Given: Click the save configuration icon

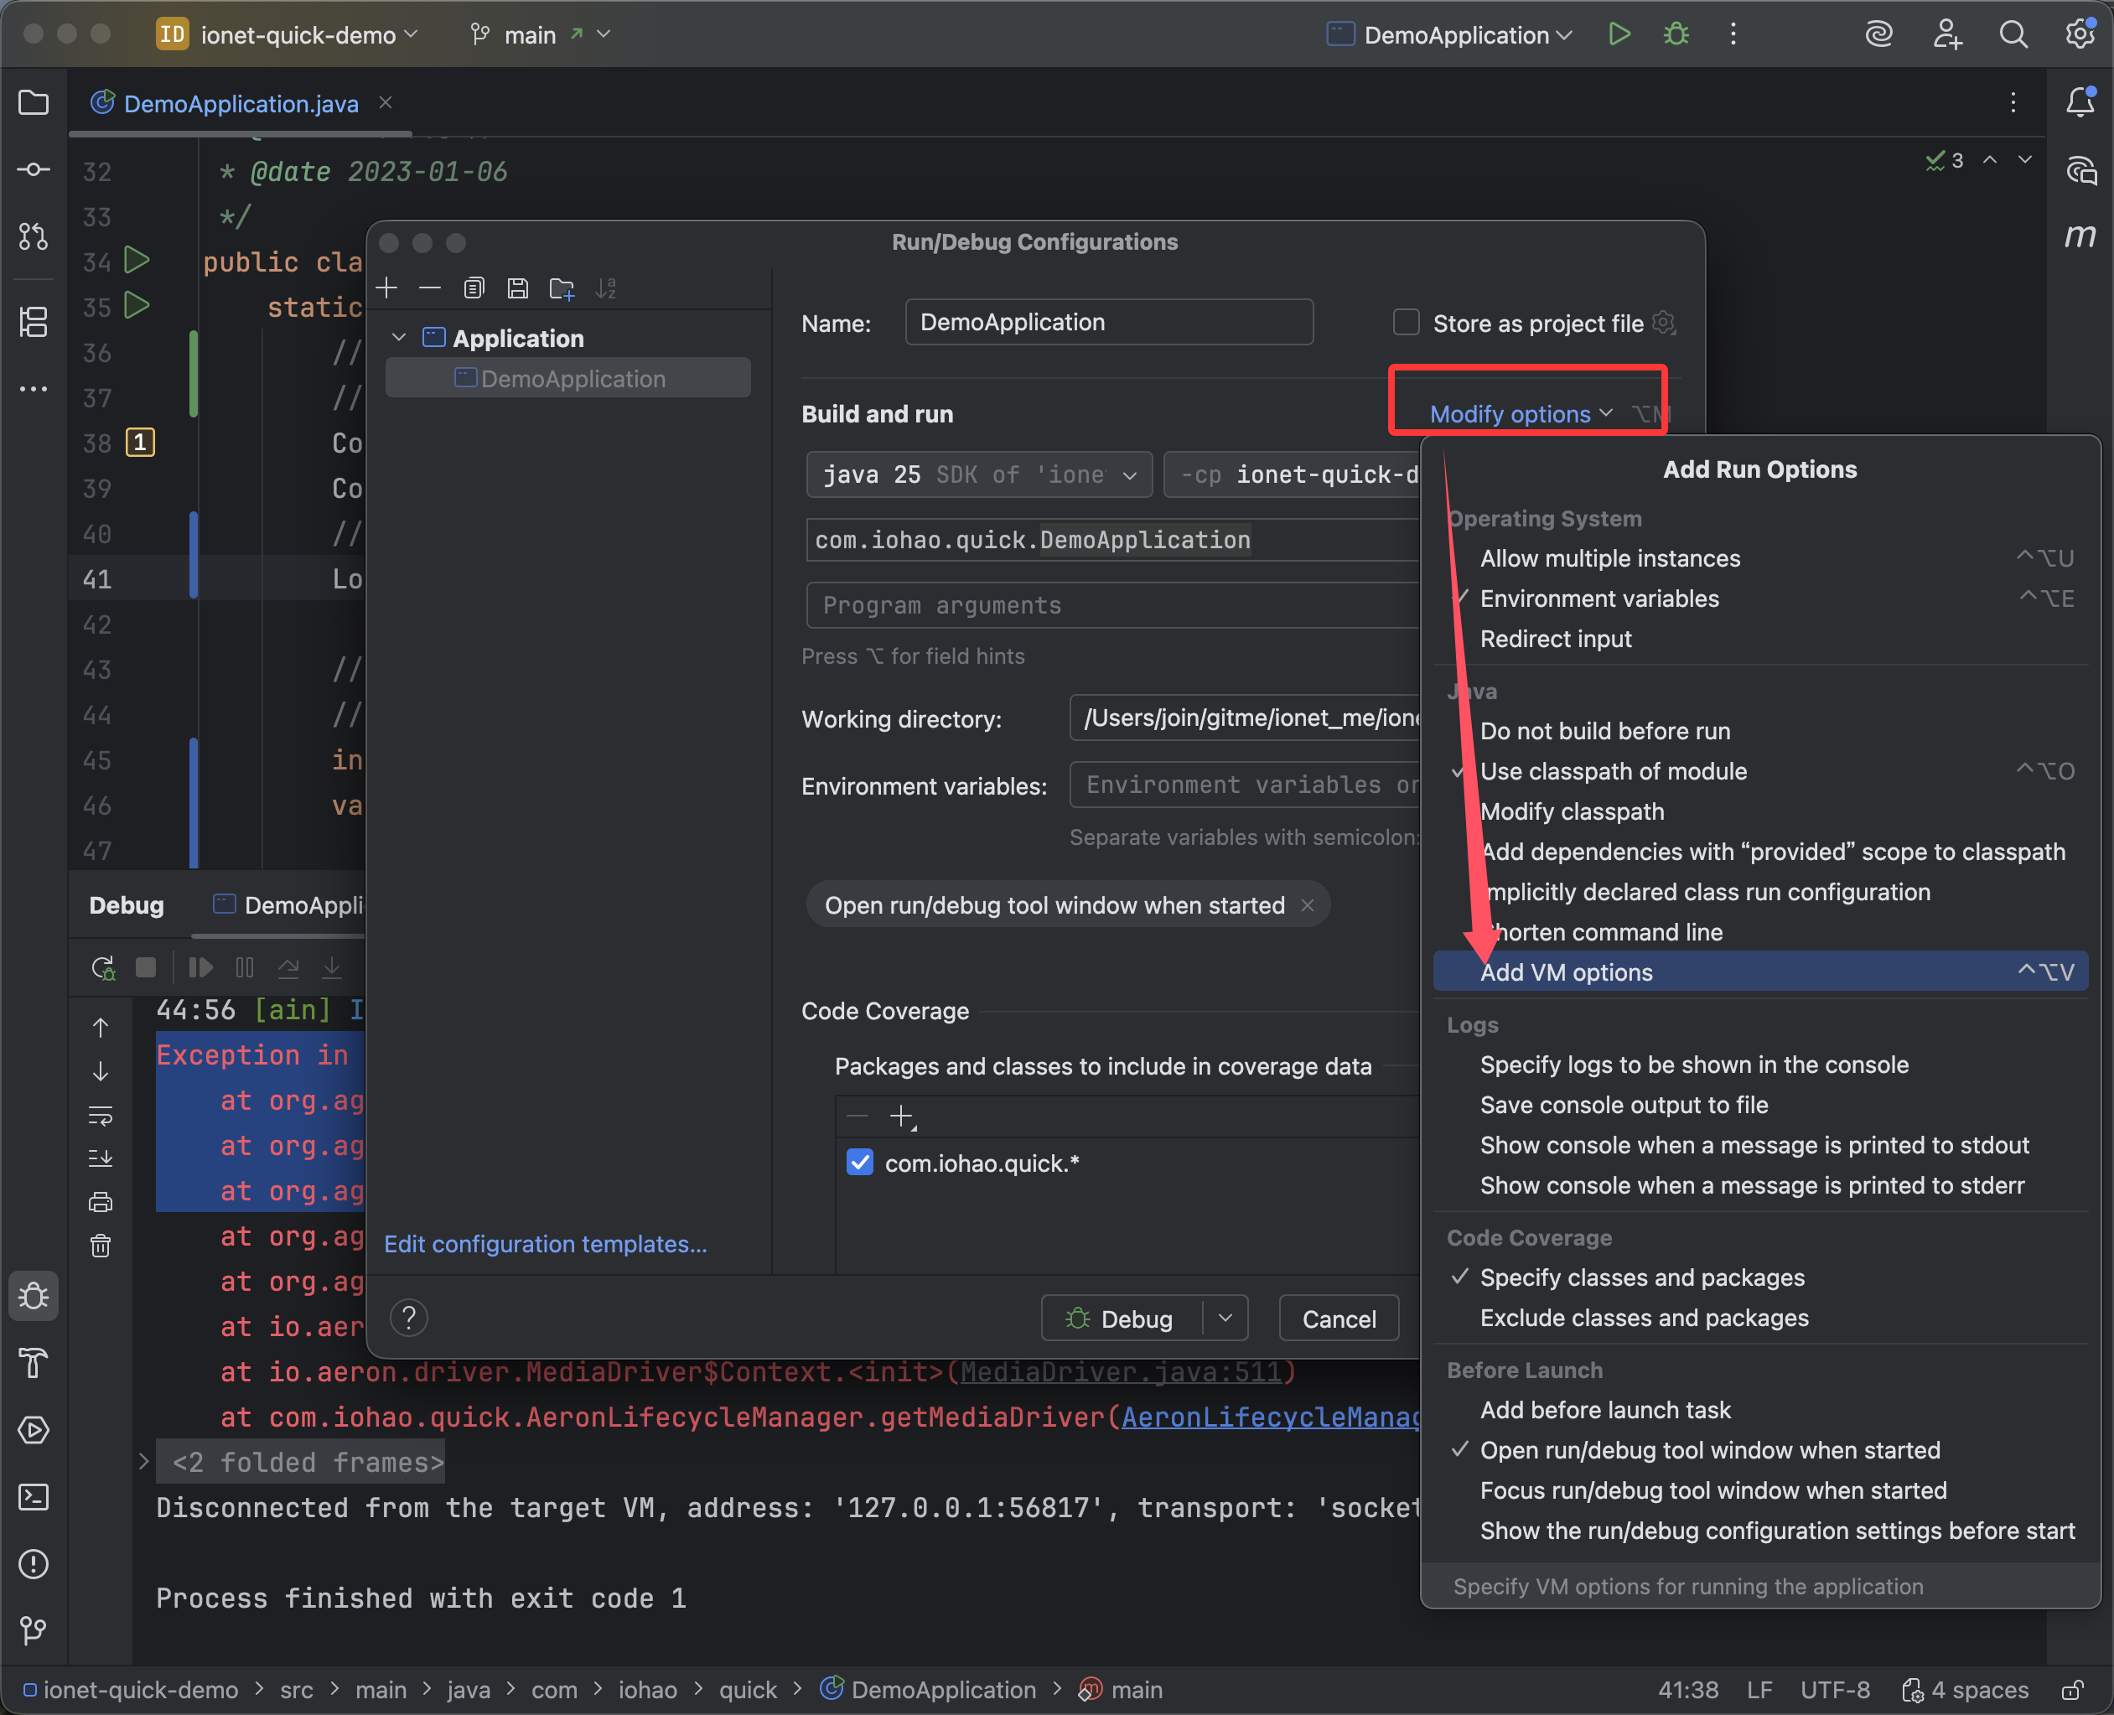Looking at the screenshot, I should click(518, 288).
